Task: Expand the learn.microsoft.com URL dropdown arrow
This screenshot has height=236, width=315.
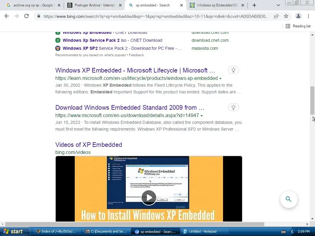Action: (220, 78)
